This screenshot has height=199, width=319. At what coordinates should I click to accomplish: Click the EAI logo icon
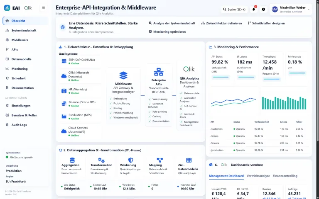7,8
